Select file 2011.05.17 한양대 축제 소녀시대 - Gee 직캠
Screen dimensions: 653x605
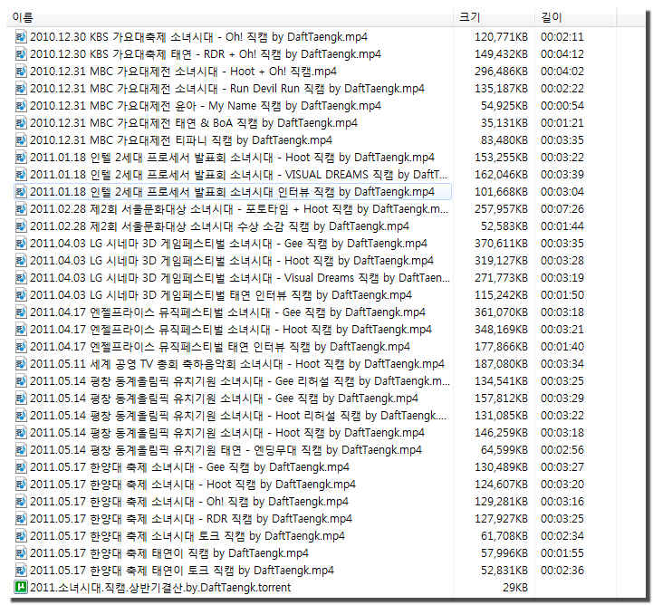[189, 467]
